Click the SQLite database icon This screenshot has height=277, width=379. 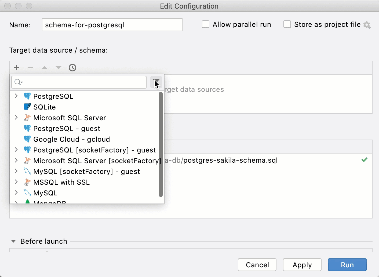27,107
